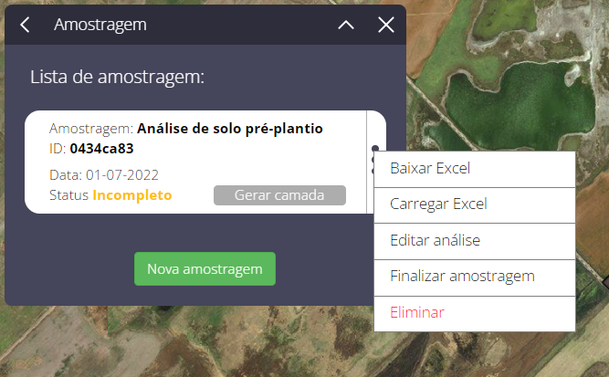Image resolution: width=609 pixels, height=377 pixels.
Task: Create a Nova amostragem
Action: 205,268
